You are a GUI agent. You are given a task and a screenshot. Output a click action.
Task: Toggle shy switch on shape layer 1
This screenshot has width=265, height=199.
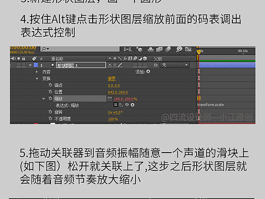110,65
